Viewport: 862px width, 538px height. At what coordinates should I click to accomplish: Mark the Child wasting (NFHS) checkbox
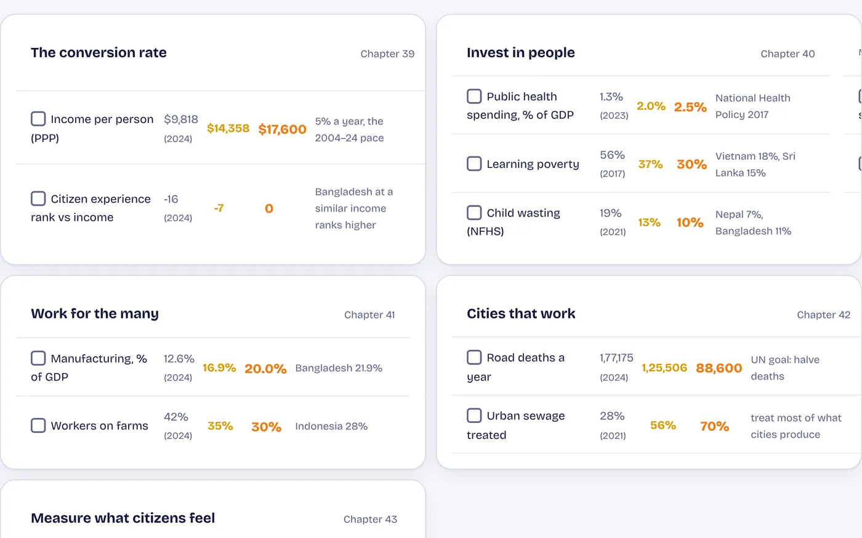[474, 212]
